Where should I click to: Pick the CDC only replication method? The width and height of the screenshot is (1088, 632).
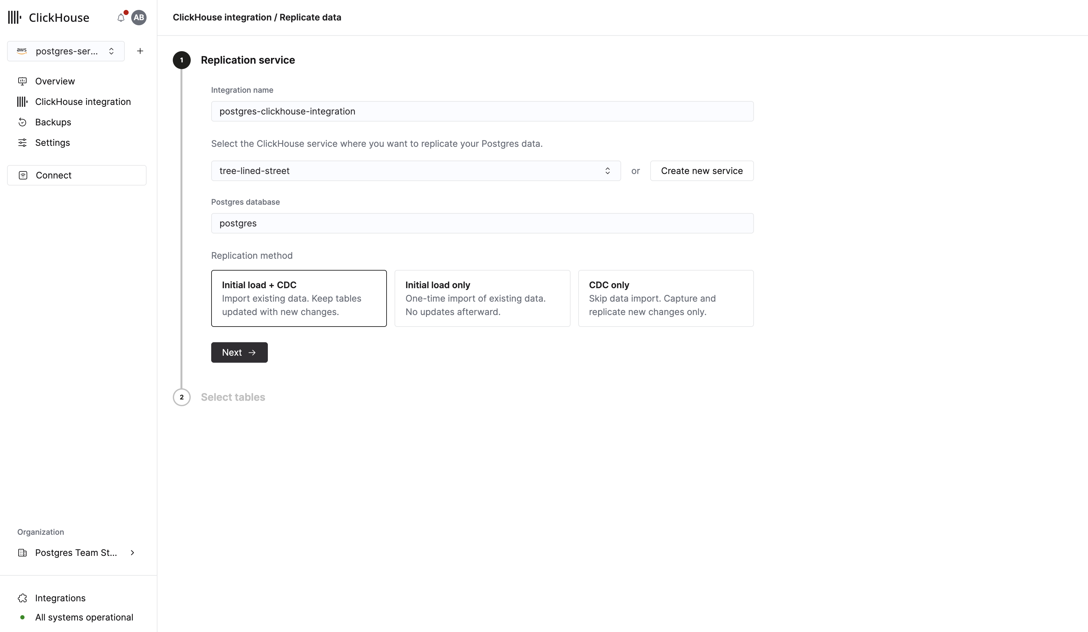665,298
